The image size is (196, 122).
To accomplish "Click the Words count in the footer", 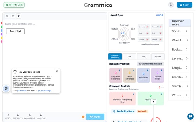I will [8, 117].
